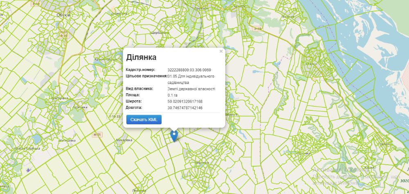Select the Цільове призначення label
Image resolution: width=409 pixels, height=194 pixels.
point(146,76)
